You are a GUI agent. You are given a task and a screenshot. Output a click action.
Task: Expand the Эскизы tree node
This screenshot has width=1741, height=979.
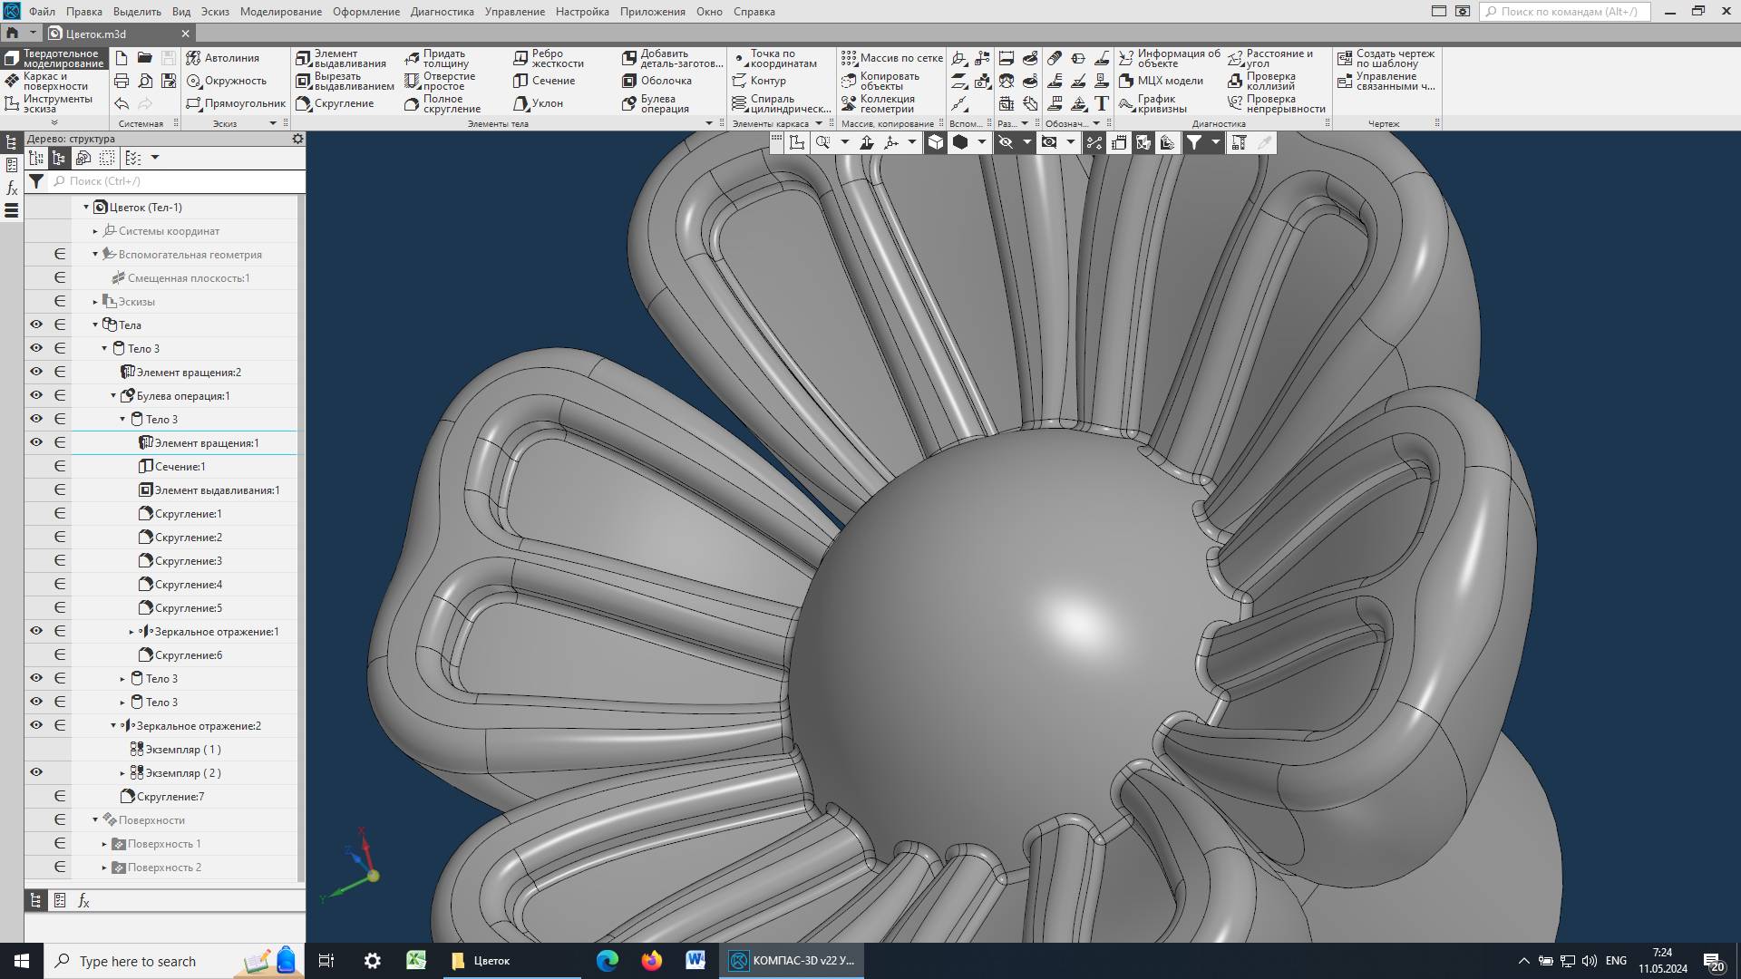pyautogui.click(x=95, y=302)
